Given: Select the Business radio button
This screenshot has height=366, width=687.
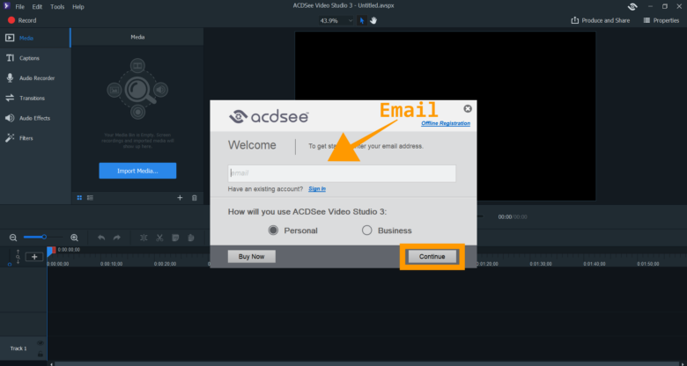Looking at the screenshot, I should (x=366, y=231).
